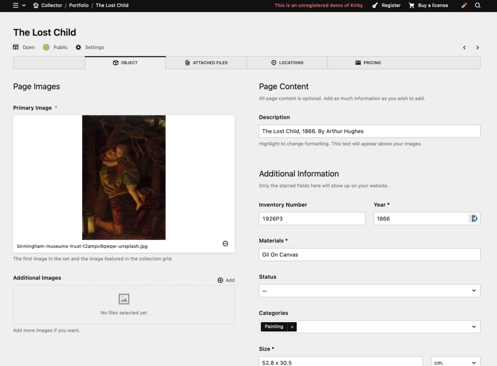Click The Lost Child breadcrumb
497x366 pixels.
click(112, 5)
